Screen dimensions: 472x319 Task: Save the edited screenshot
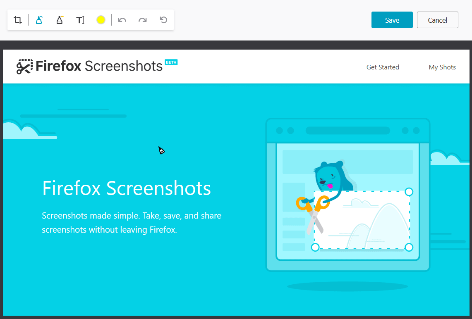click(392, 20)
